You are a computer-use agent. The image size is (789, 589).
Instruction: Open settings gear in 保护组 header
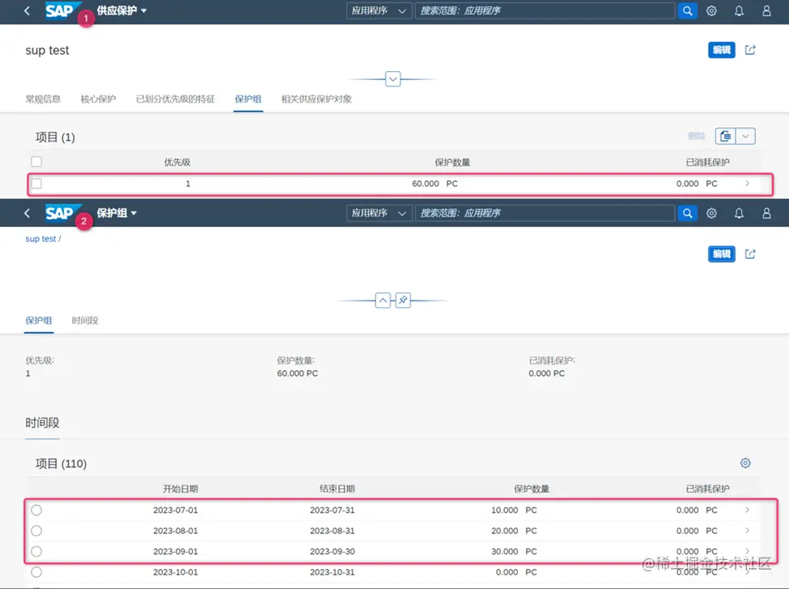point(711,213)
